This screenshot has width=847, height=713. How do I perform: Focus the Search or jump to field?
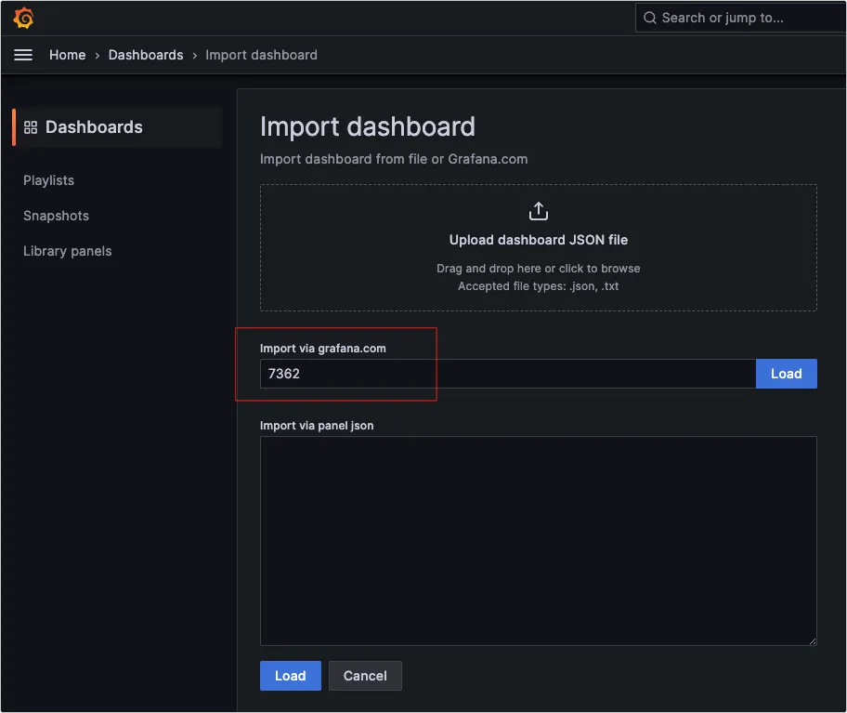pyautogui.click(x=743, y=18)
